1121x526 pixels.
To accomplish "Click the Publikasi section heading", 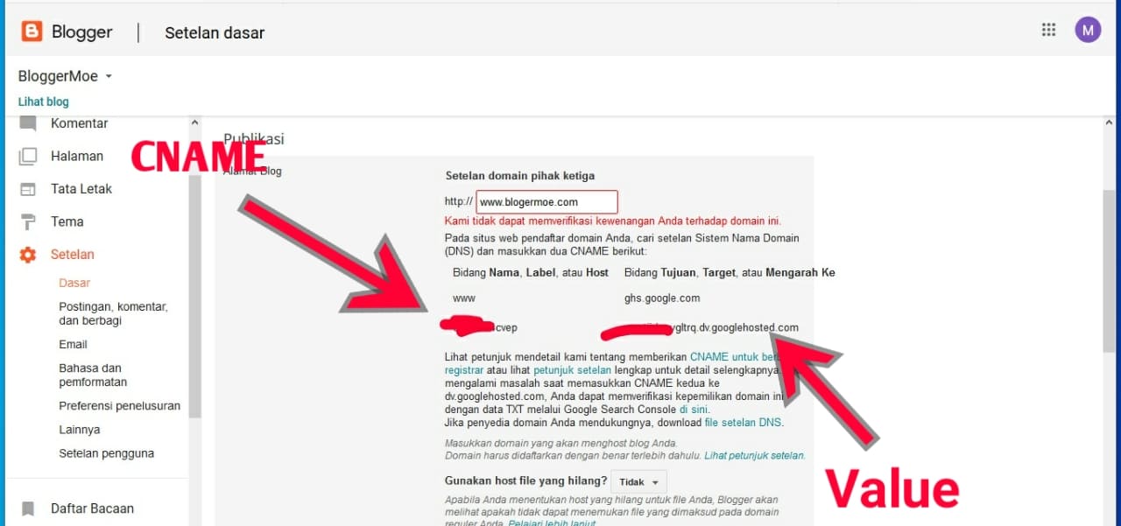I will [254, 138].
